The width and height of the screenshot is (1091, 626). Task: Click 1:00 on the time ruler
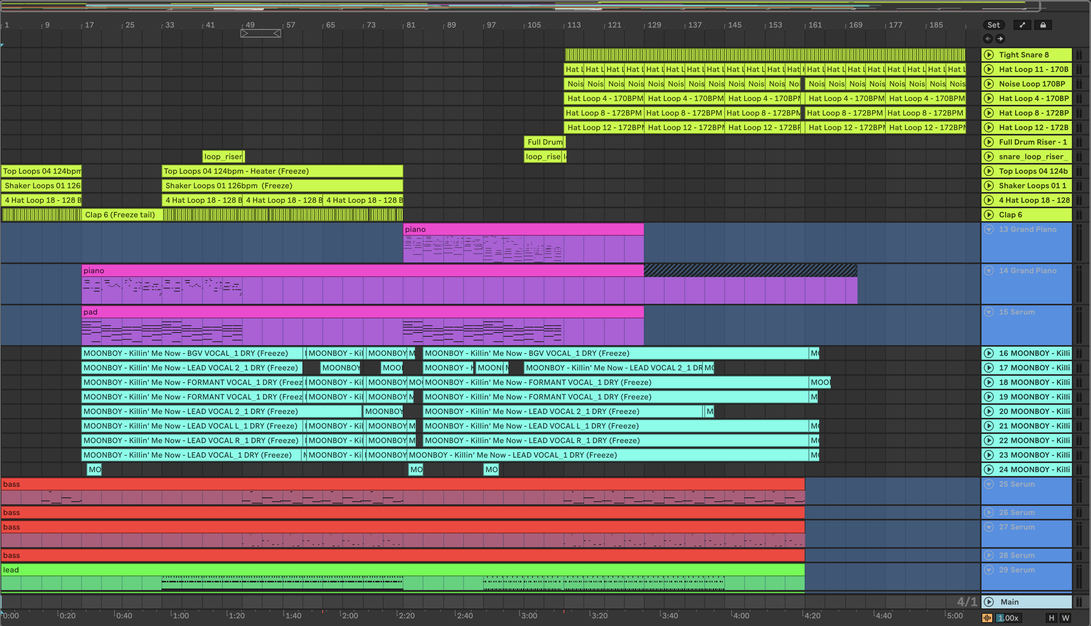[x=180, y=615]
